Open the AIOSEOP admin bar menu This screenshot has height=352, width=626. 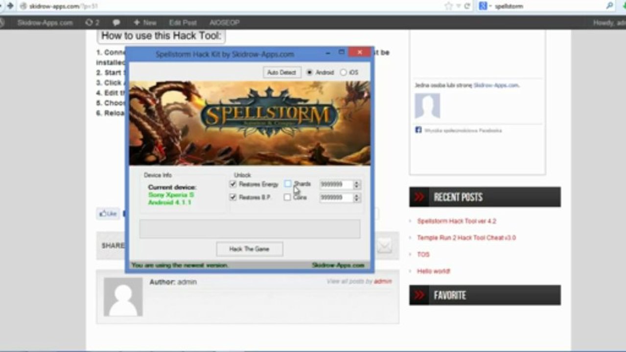[224, 22]
